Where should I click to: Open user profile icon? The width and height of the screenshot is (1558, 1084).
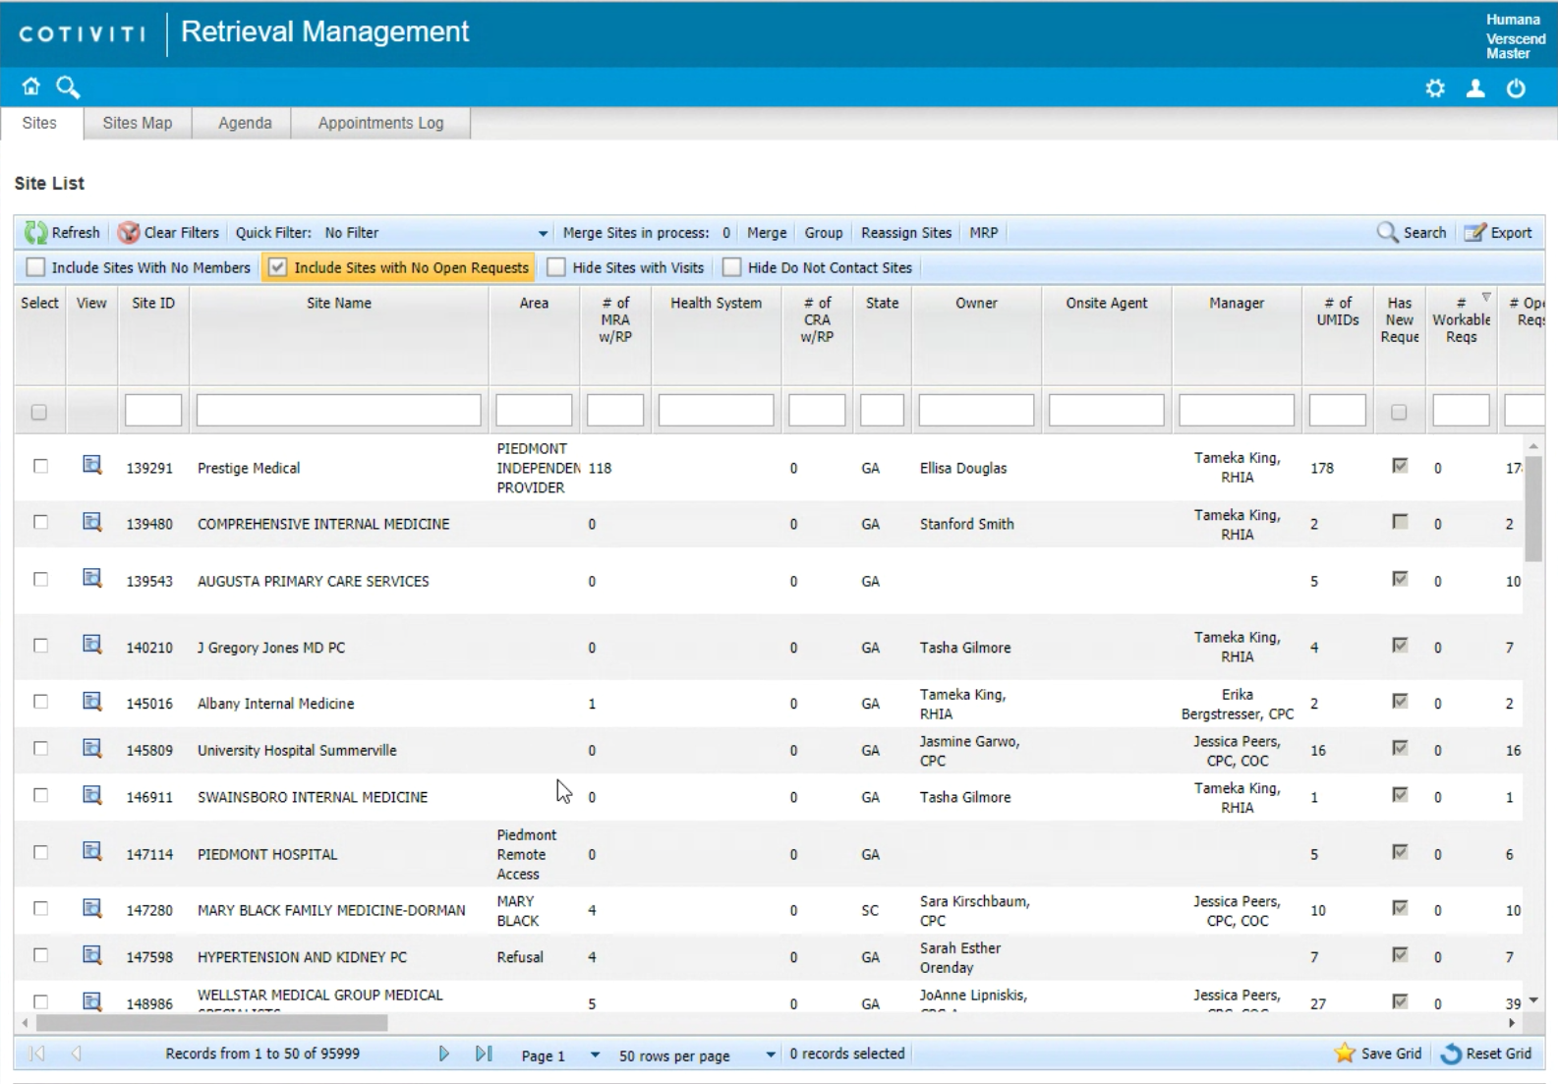pyautogui.click(x=1475, y=88)
